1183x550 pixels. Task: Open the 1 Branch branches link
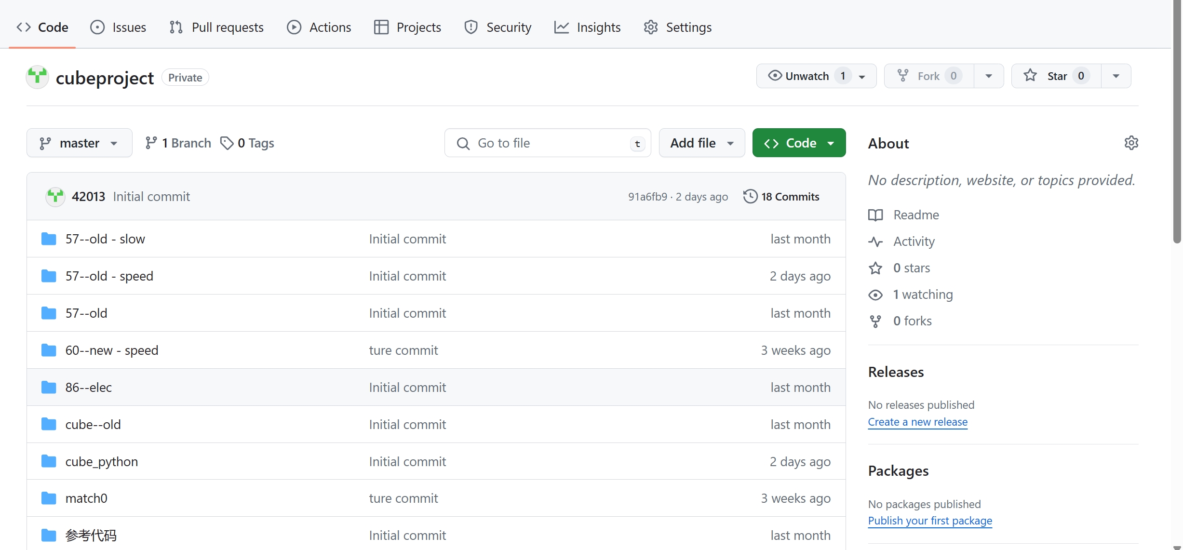coord(178,143)
